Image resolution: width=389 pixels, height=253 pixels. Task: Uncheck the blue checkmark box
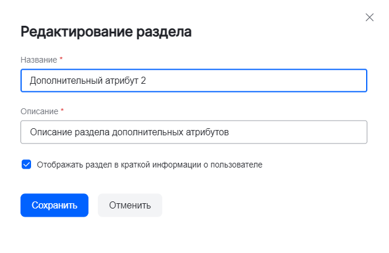pyautogui.click(x=26, y=165)
